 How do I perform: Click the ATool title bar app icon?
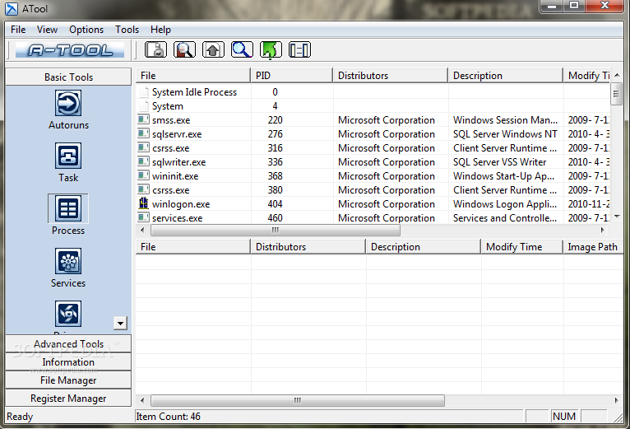pyautogui.click(x=12, y=9)
